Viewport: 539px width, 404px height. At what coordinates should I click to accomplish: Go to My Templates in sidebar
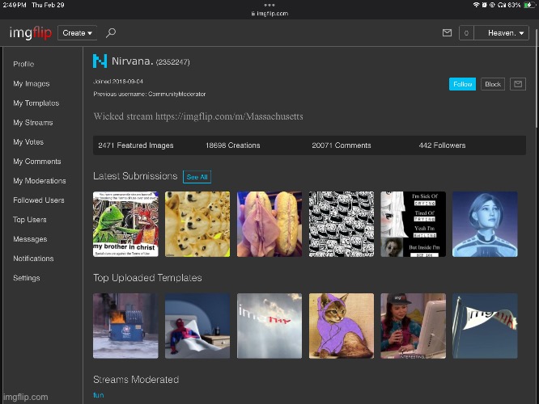[36, 103]
